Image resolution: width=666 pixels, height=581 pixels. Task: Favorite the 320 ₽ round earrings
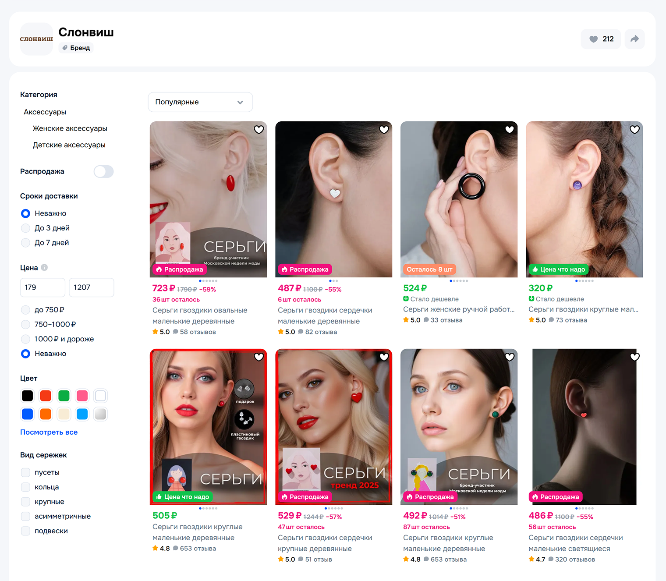pyautogui.click(x=635, y=130)
